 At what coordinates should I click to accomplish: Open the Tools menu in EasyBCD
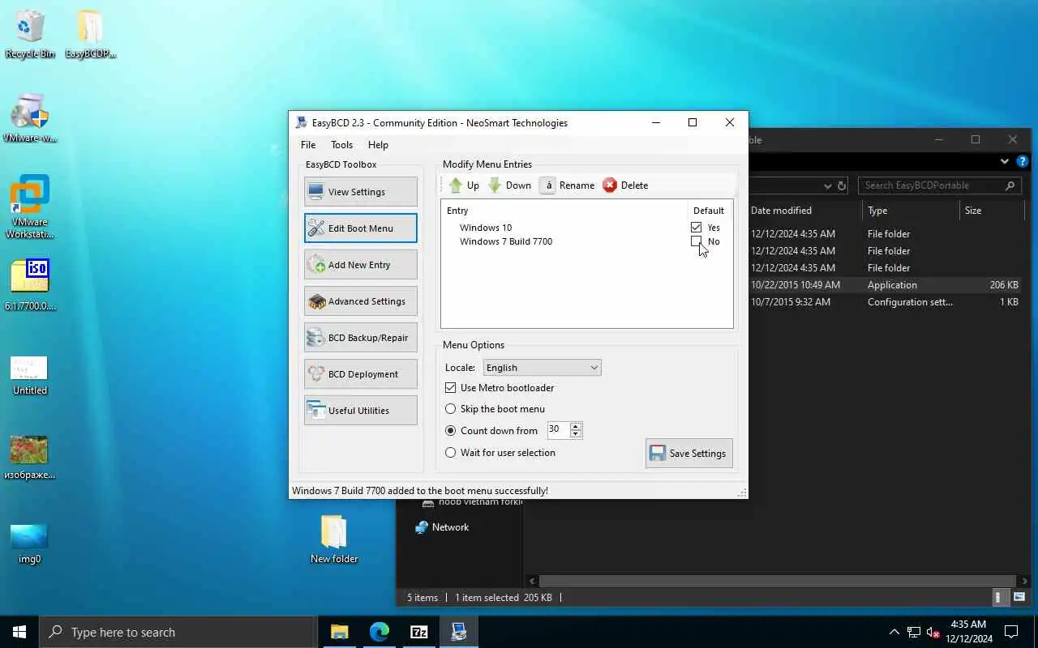(341, 145)
